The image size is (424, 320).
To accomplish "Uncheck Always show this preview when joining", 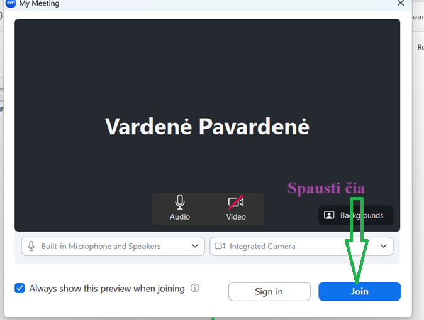I will pos(20,288).
